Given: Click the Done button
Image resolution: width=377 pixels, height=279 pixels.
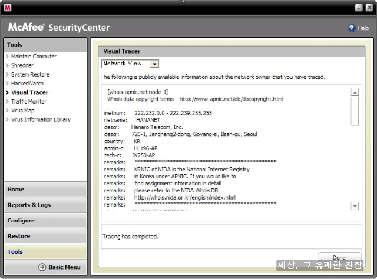Looking at the screenshot, I should tap(339, 258).
